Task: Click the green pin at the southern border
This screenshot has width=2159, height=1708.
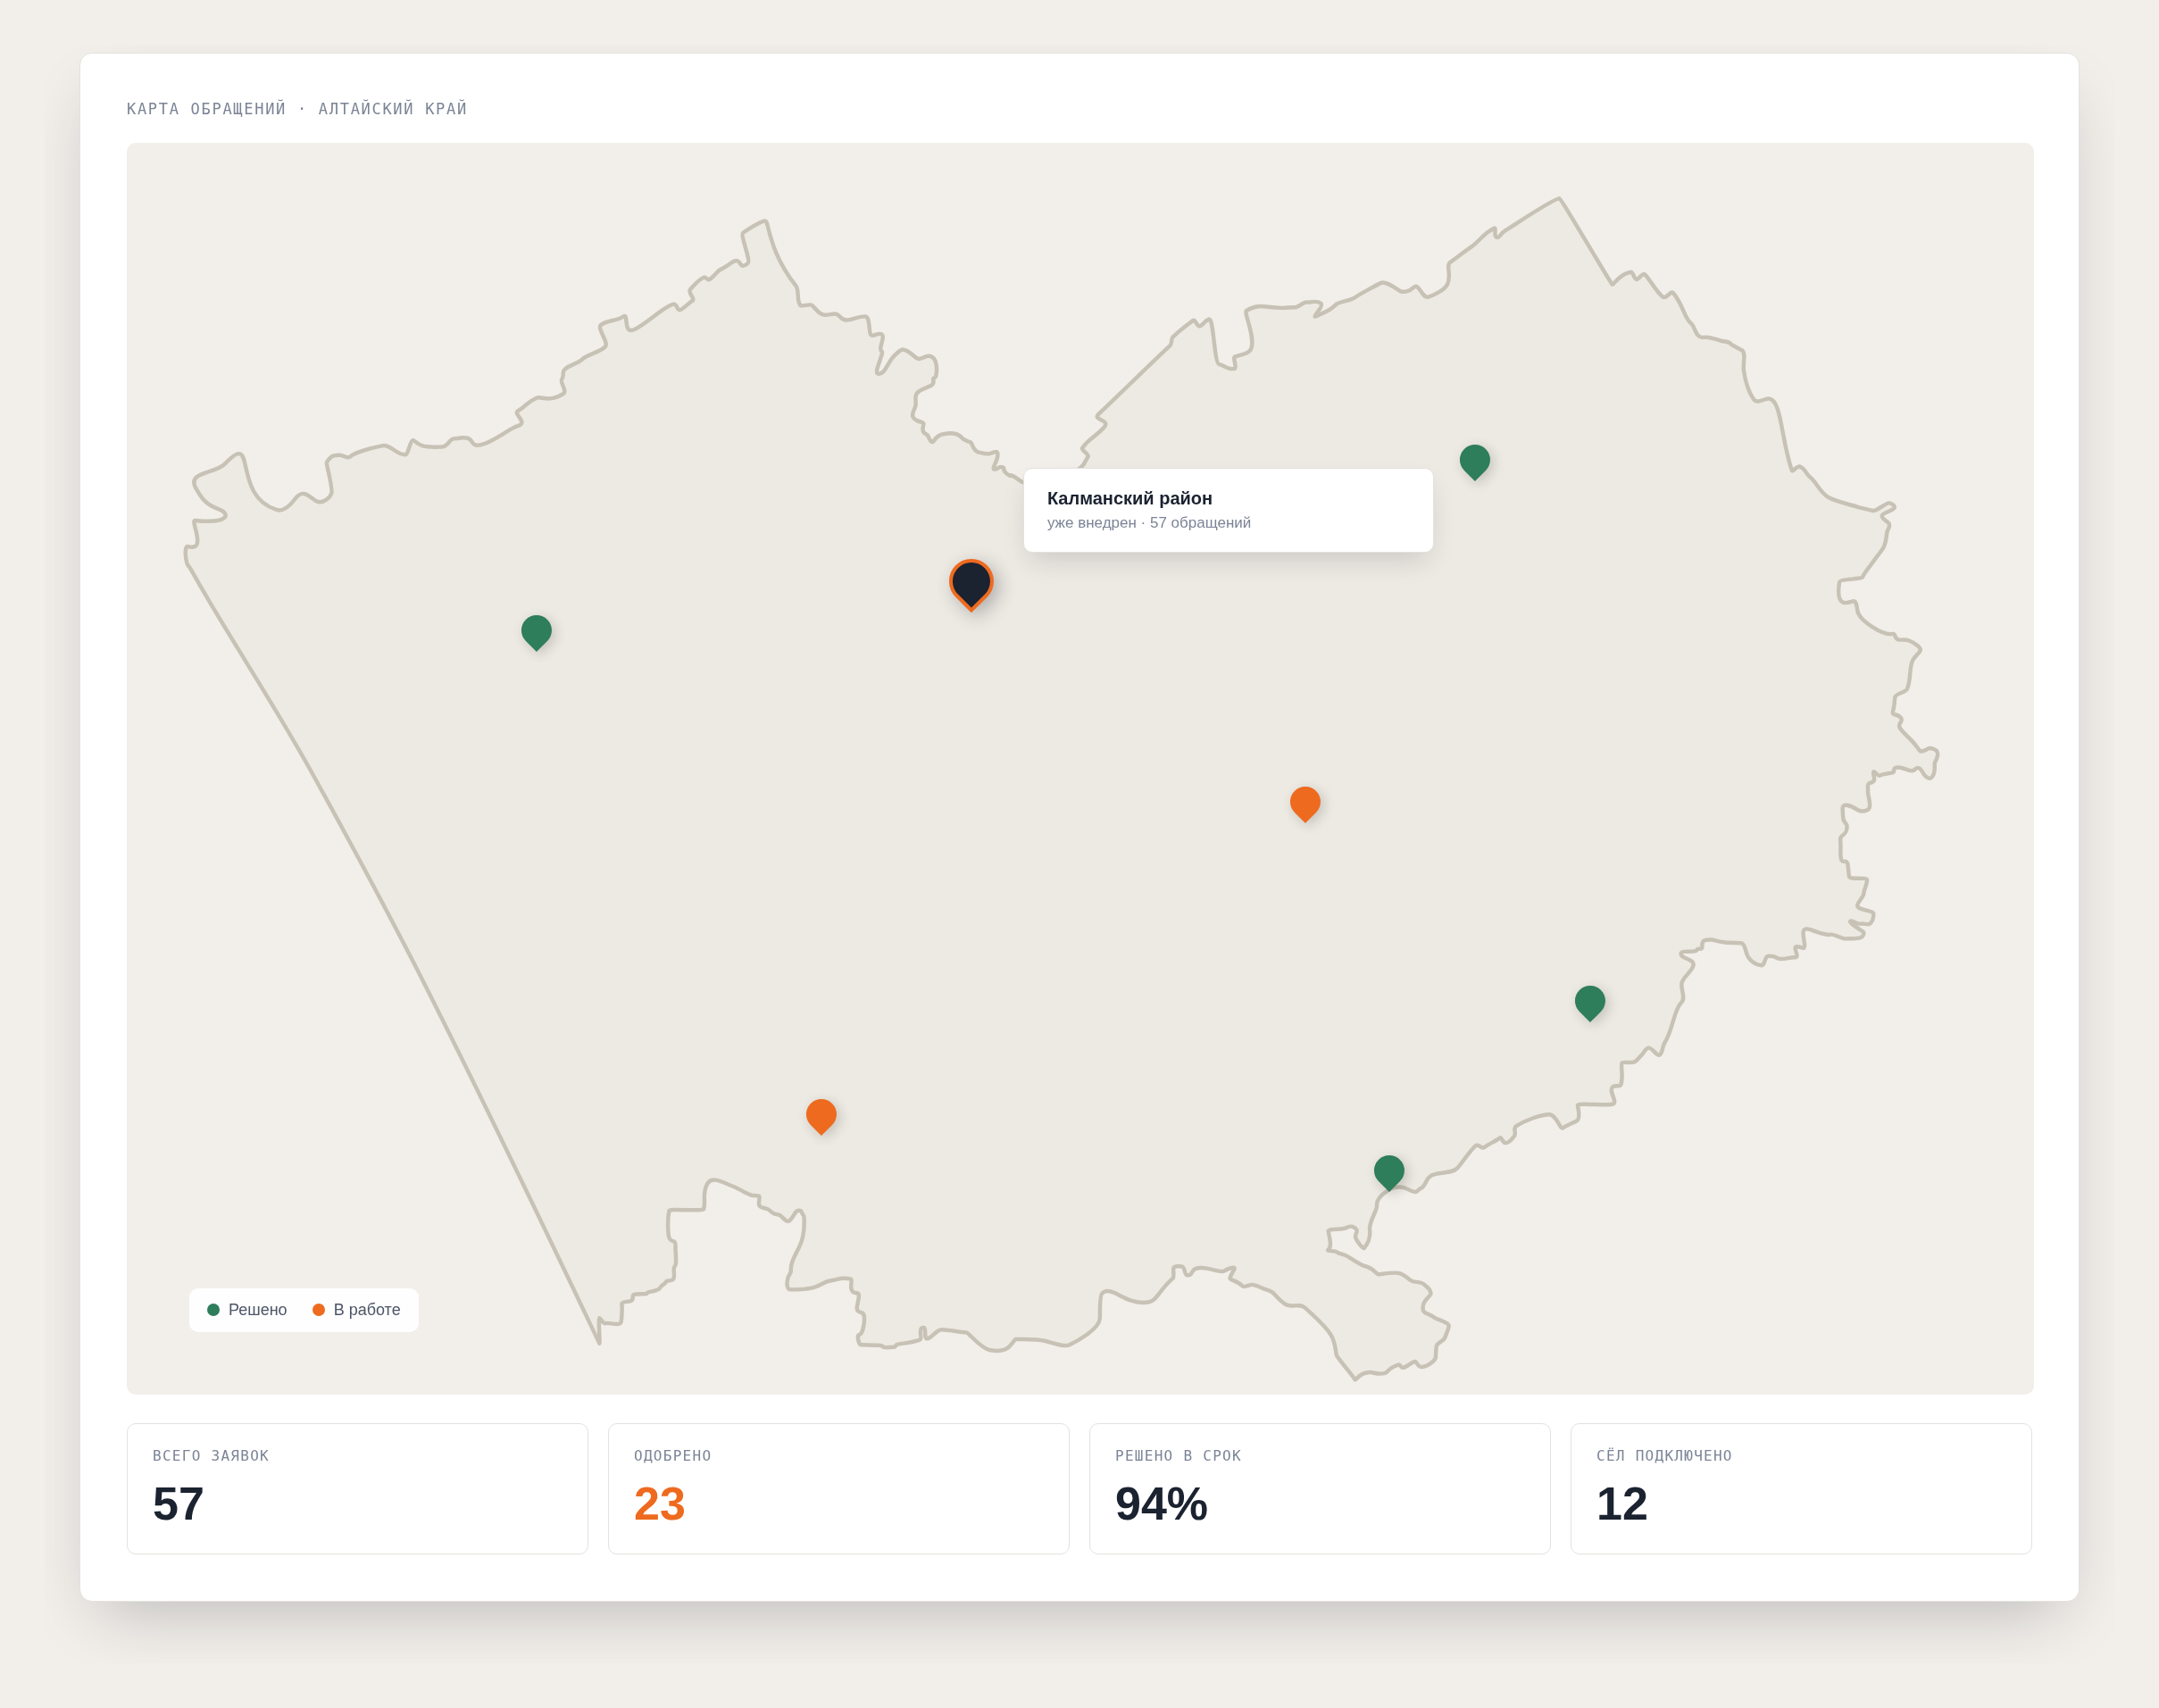Action: click(x=1389, y=1172)
